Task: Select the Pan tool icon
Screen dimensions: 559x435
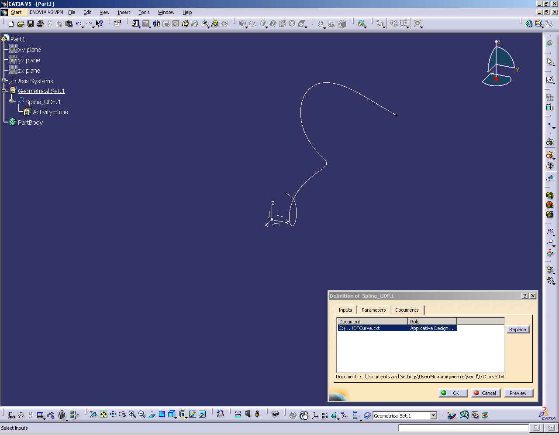Action: click(113, 415)
